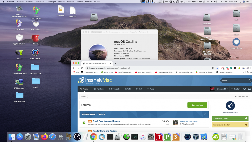
Task: Go back in Chrome
Action: [x=74, y=68]
